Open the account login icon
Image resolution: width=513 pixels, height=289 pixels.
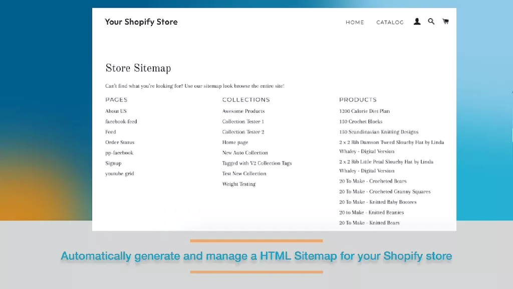point(417,22)
